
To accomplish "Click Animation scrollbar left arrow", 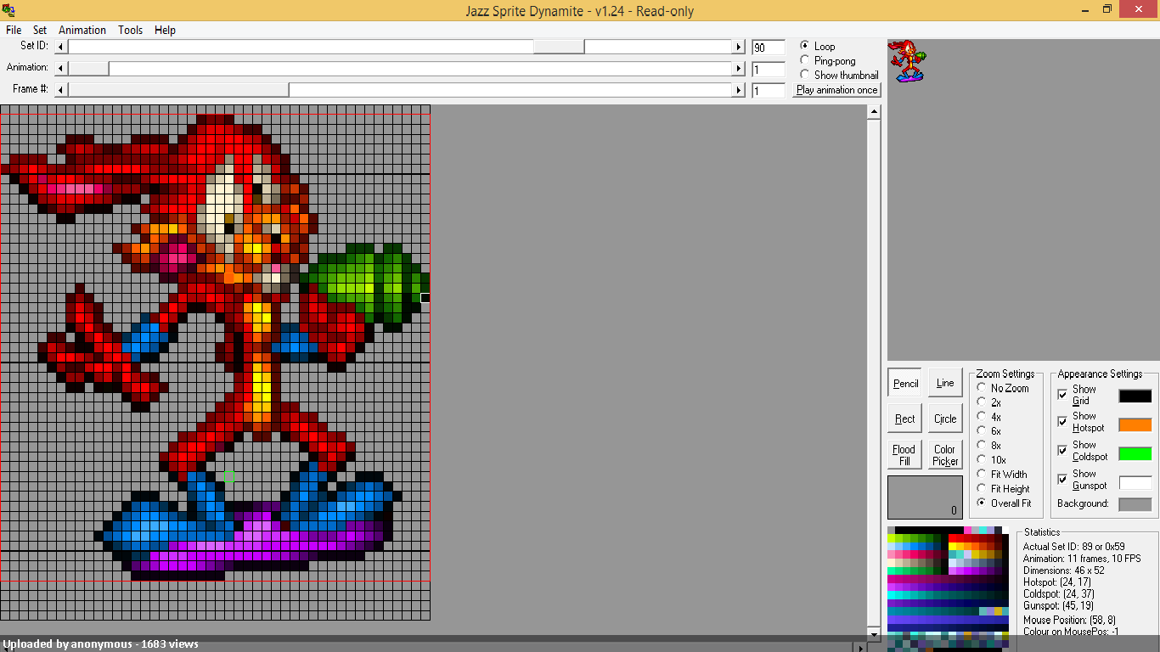I will coord(61,68).
